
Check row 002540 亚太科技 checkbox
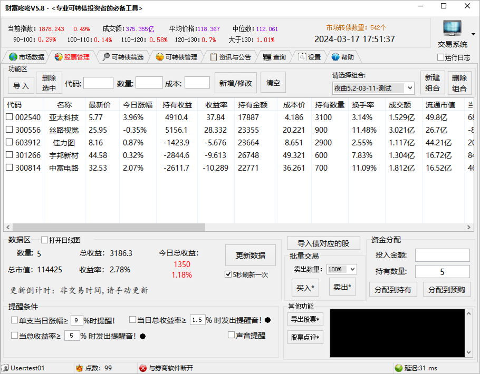coord(9,117)
